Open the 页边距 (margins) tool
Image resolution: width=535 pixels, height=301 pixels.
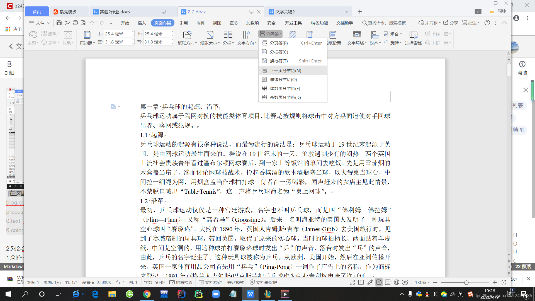pos(87,38)
